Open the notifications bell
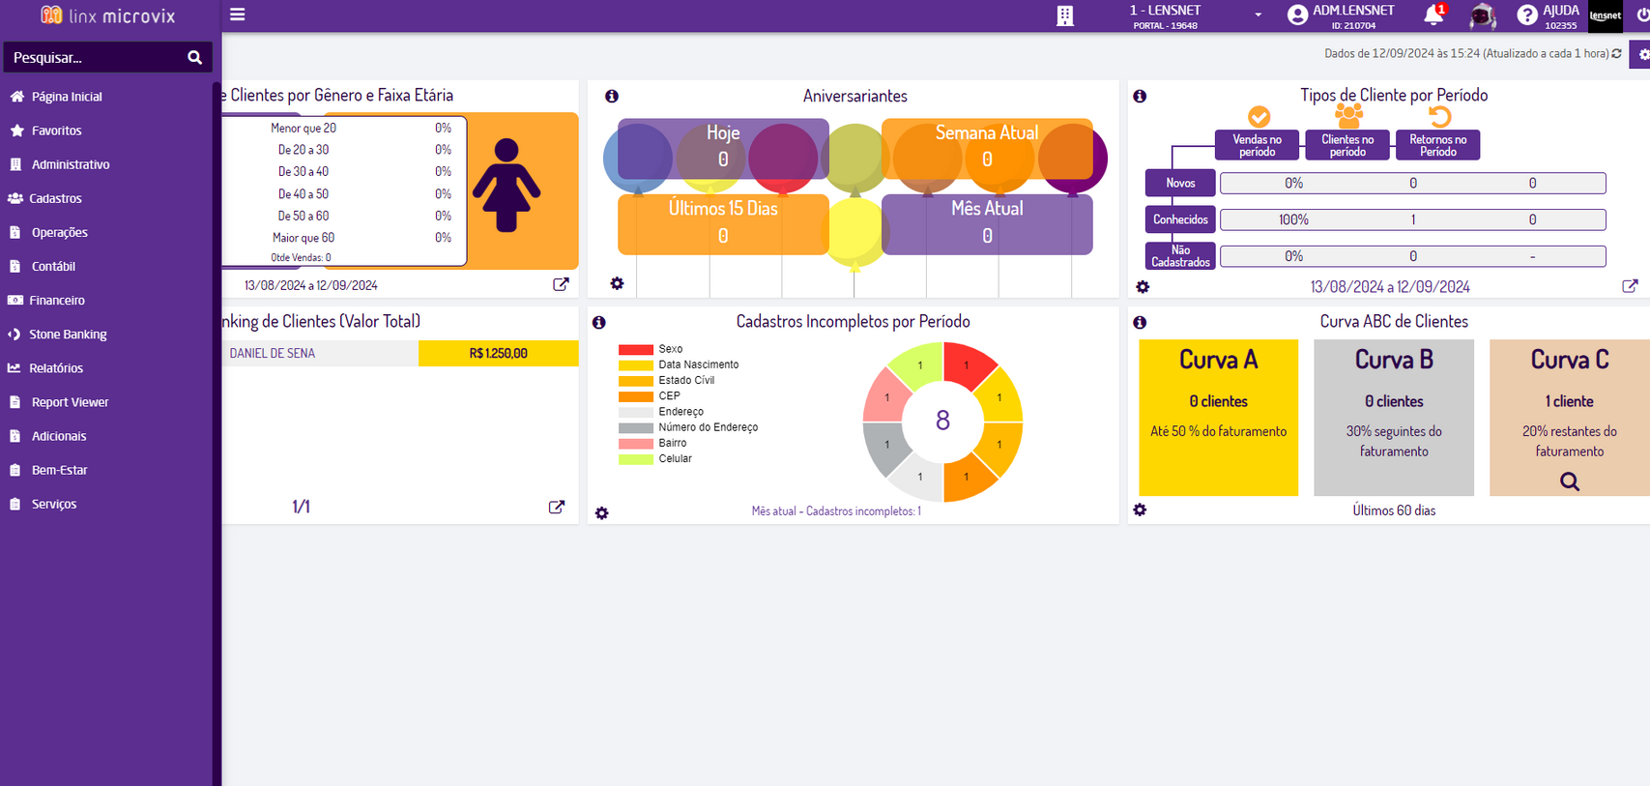This screenshot has width=1650, height=786. click(x=1433, y=15)
